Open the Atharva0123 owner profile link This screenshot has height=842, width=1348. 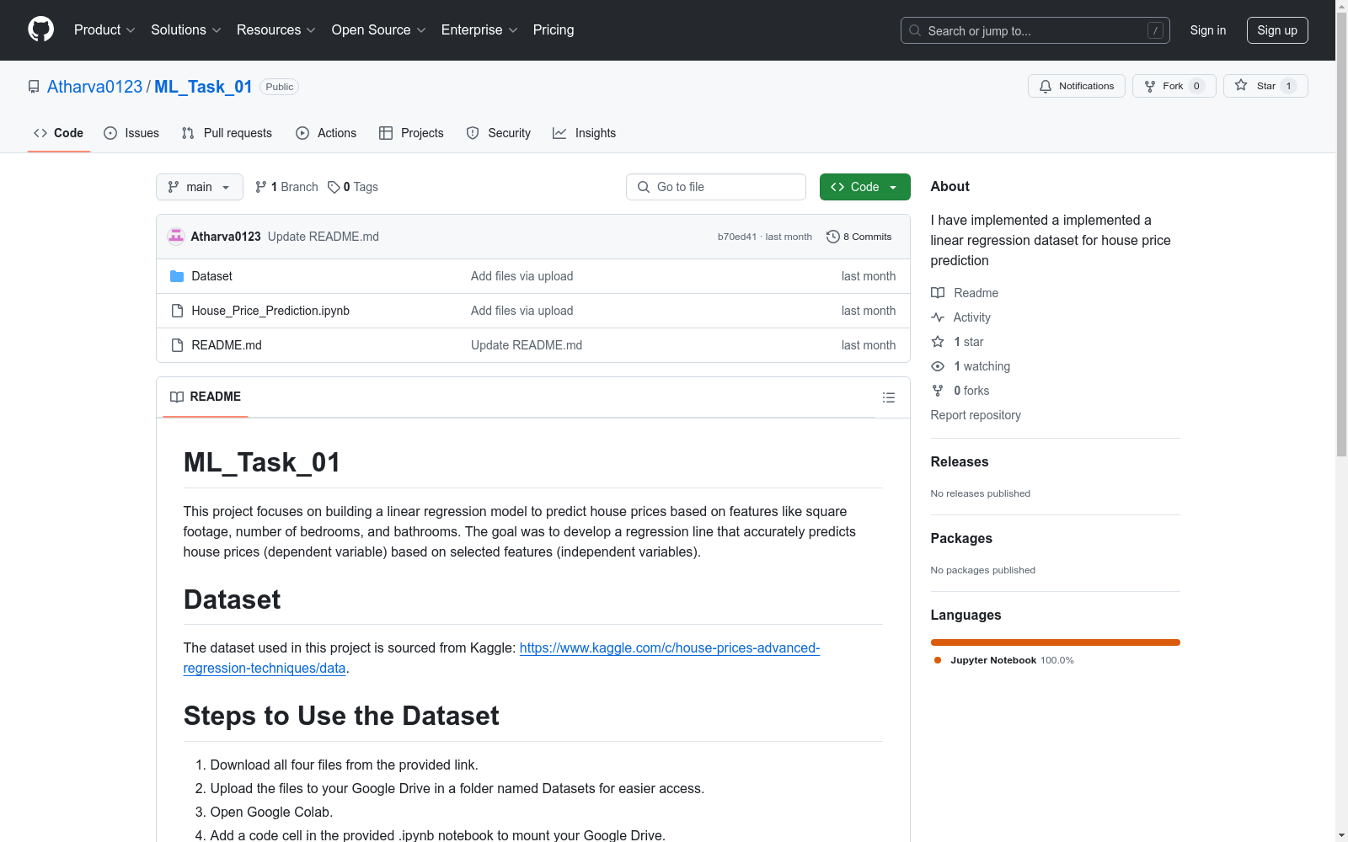pos(94,87)
